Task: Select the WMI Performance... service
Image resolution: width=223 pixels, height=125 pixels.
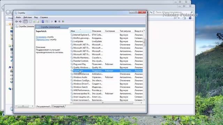Action: tap(107, 90)
